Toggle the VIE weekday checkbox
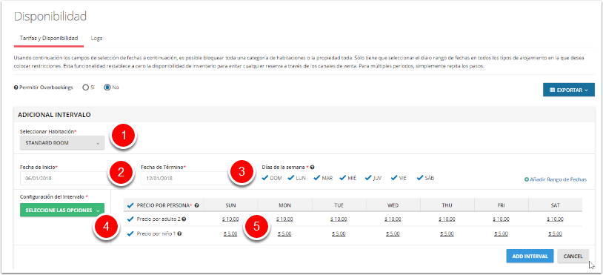Image resolution: width=603 pixels, height=275 pixels. (x=394, y=178)
